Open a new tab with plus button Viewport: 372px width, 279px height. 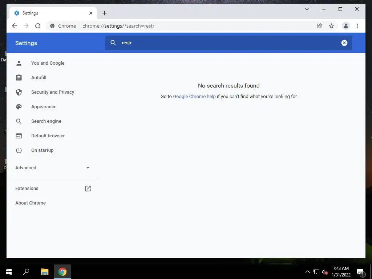pyautogui.click(x=105, y=13)
